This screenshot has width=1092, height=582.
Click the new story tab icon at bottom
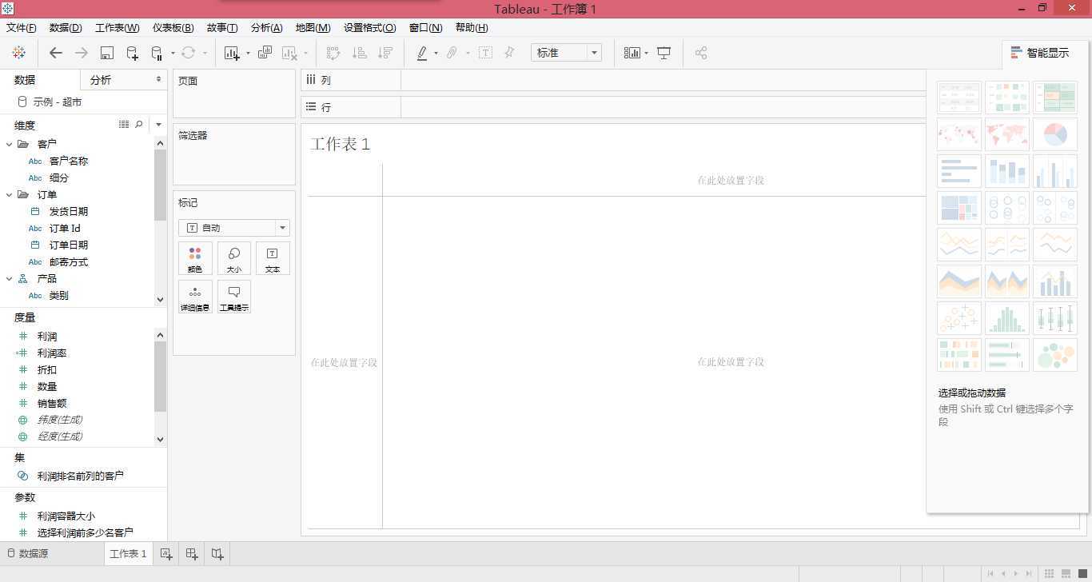pyautogui.click(x=217, y=553)
